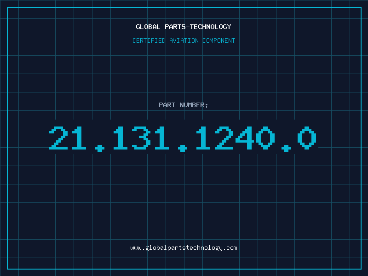Click the GLOBAL PARTS-TECHNOLOGY heading

coord(184,27)
